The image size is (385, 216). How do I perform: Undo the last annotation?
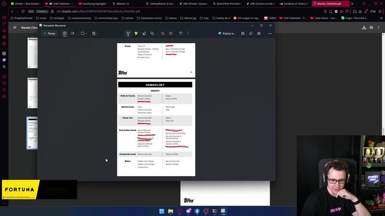coord(180,33)
